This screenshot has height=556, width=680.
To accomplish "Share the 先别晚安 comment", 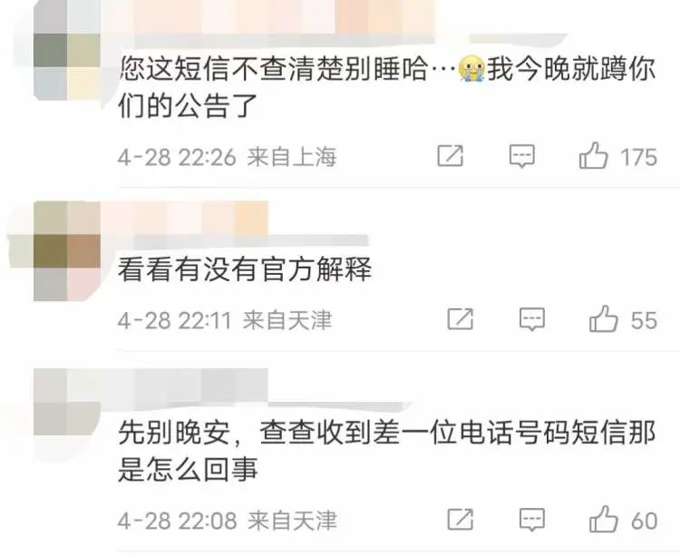I will [460, 519].
